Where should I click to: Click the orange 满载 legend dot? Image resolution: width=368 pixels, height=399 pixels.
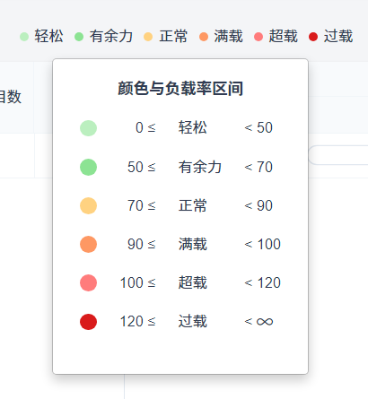tap(204, 37)
